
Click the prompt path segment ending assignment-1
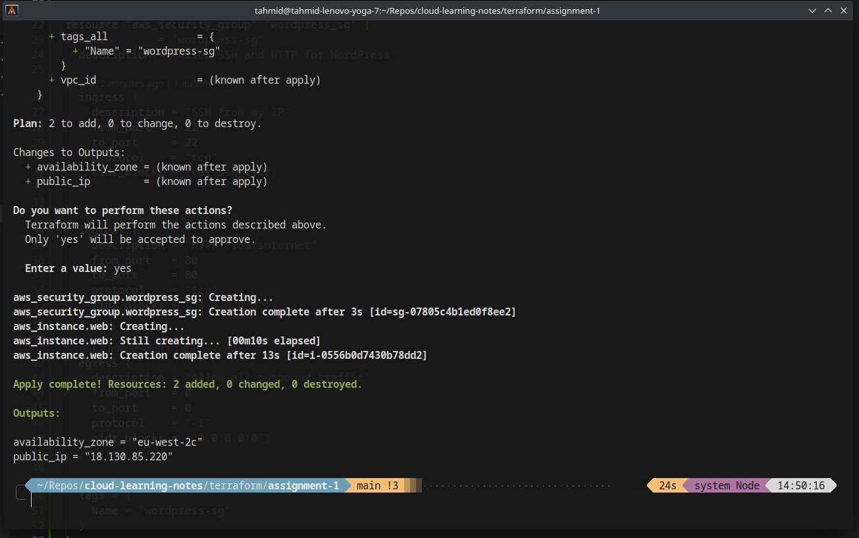[x=188, y=485]
